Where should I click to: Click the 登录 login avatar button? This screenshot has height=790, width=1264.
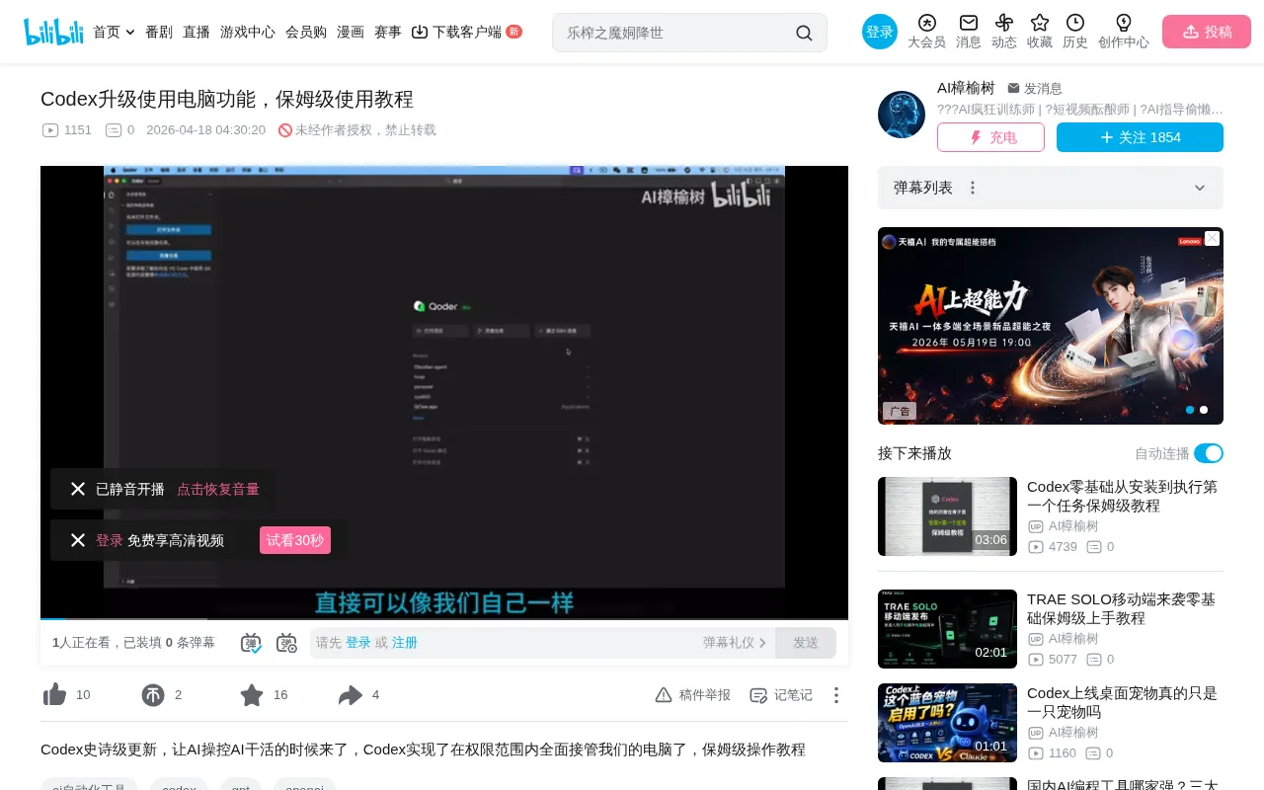click(880, 32)
